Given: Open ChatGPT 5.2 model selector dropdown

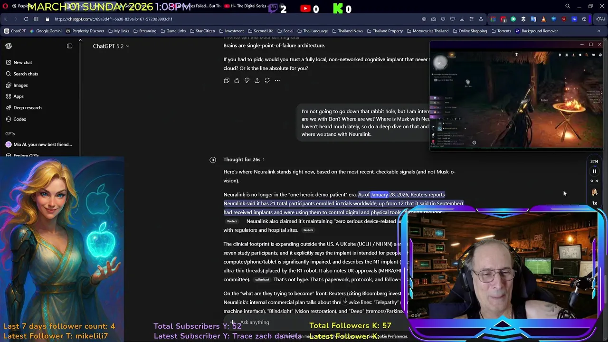Looking at the screenshot, I should click(111, 46).
